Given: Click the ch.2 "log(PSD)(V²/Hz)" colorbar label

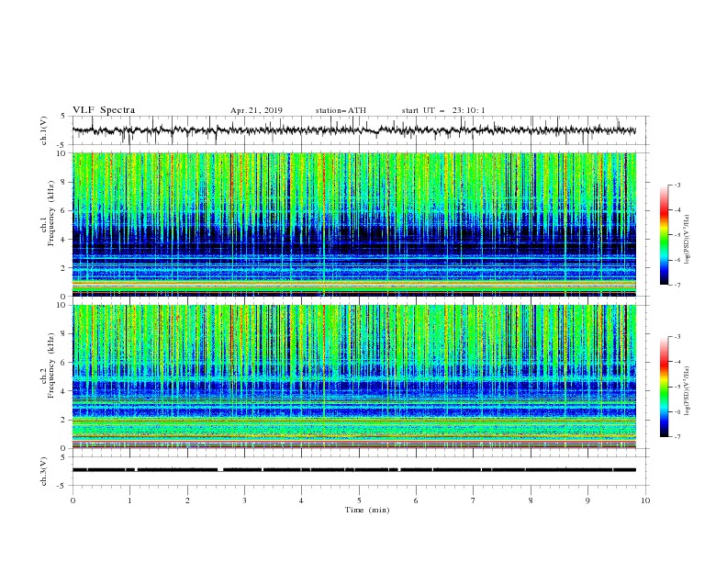Looking at the screenshot, I should pos(688,390).
